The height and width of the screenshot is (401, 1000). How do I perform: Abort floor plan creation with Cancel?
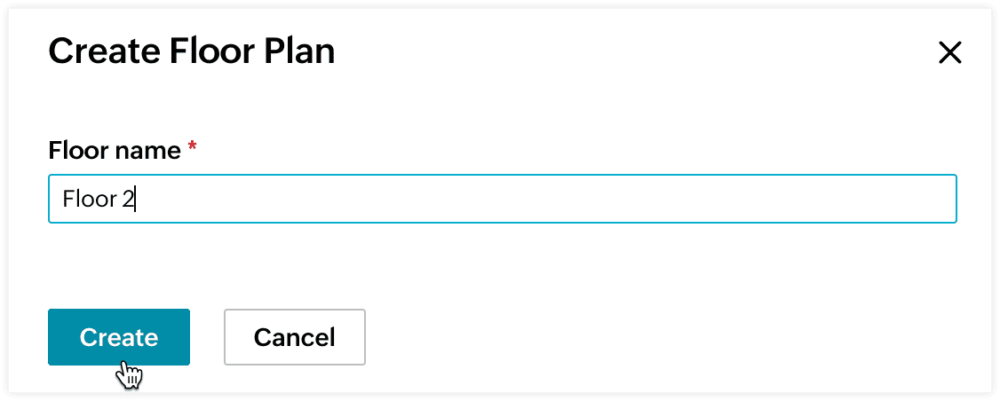tap(294, 337)
